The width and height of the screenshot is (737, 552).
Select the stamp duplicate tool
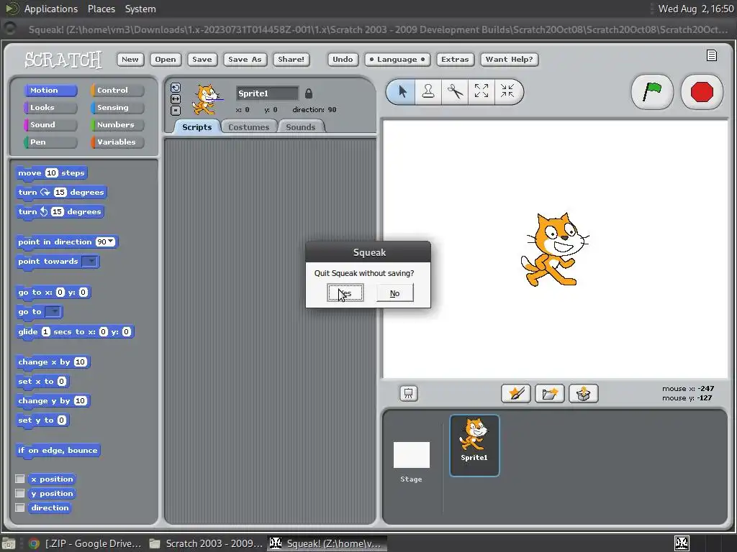[428, 91]
